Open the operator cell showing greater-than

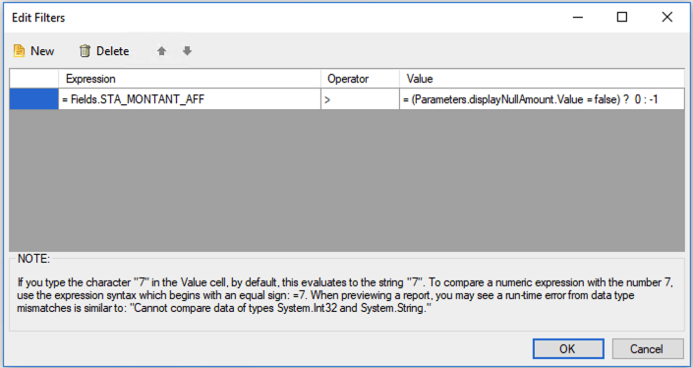click(x=360, y=99)
